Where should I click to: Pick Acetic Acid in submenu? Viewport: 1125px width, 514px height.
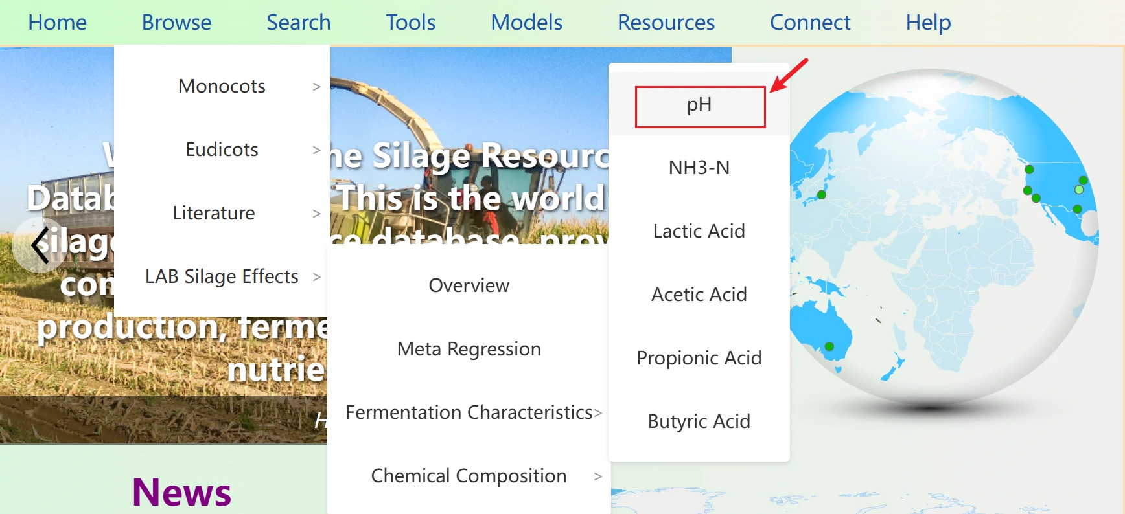pos(699,295)
